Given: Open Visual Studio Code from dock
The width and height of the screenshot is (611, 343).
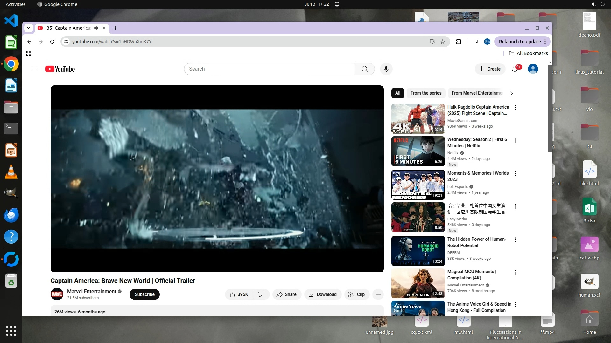Looking at the screenshot, I should point(11,21).
